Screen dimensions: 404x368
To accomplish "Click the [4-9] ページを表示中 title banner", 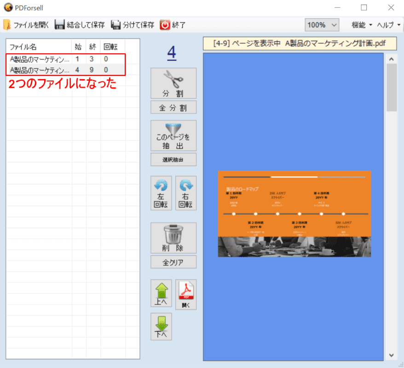I will pos(300,44).
